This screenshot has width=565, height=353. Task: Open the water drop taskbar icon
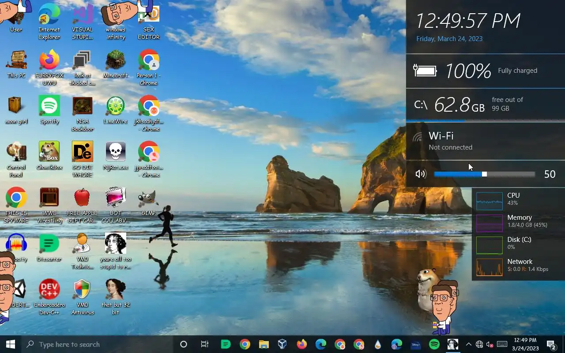(377, 344)
